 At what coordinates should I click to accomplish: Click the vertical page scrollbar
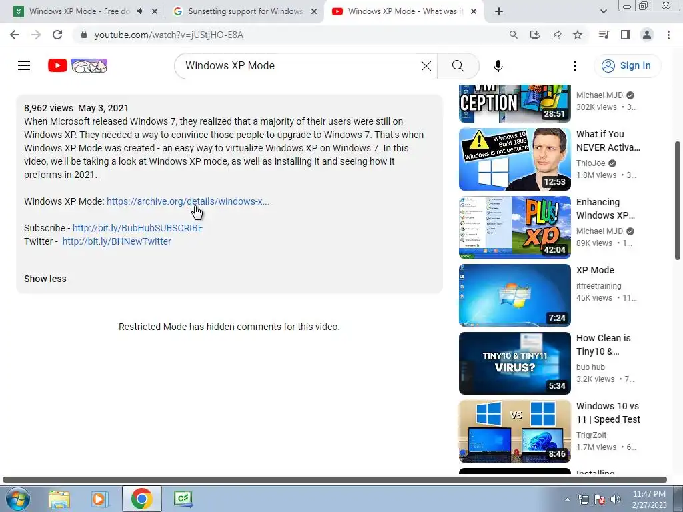click(x=678, y=200)
